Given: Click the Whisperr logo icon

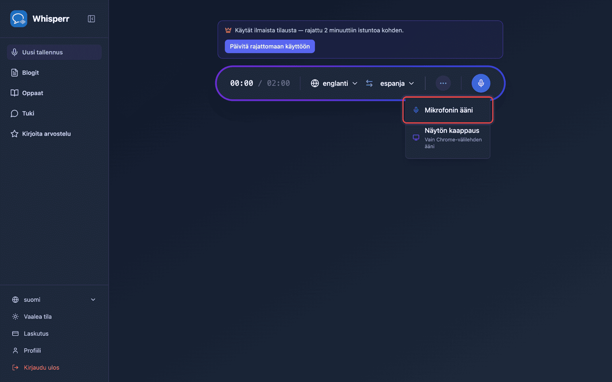Looking at the screenshot, I should 19,19.
